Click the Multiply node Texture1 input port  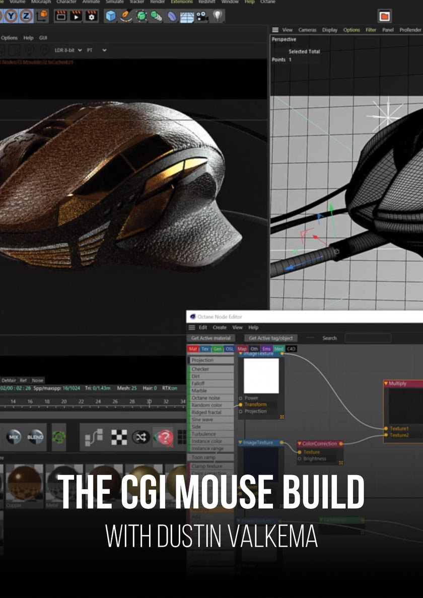click(x=386, y=429)
